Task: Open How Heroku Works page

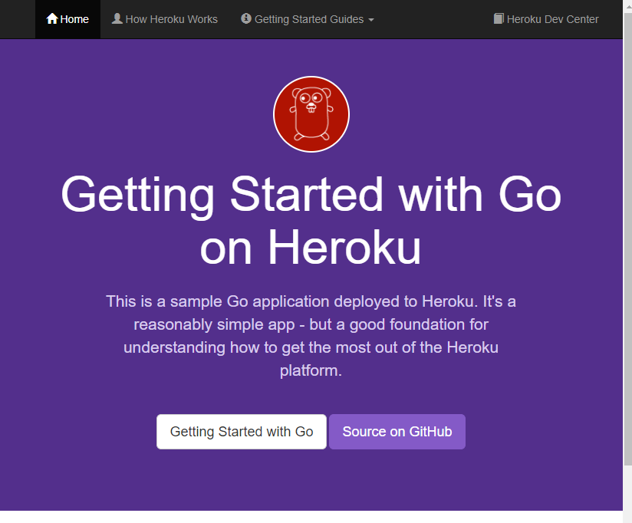Action: tap(165, 19)
